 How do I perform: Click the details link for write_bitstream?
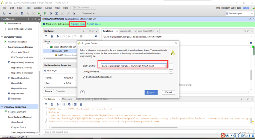click(246, 8)
